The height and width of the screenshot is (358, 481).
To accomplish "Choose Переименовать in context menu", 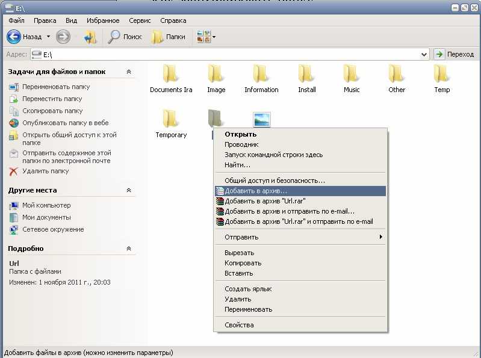I will coord(300,309).
